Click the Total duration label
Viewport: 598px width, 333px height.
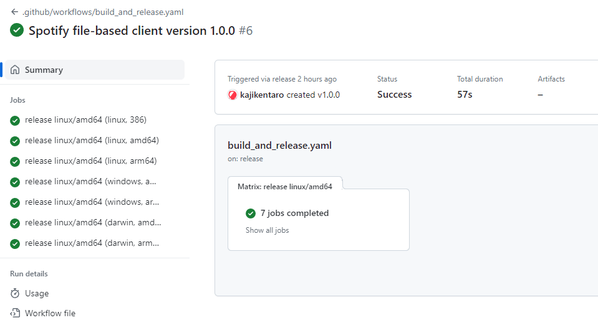[480, 79]
